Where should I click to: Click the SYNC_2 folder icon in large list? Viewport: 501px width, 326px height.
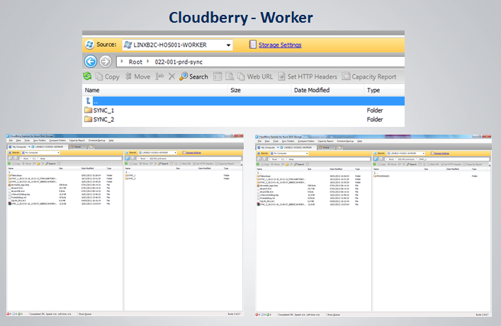click(x=88, y=119)
